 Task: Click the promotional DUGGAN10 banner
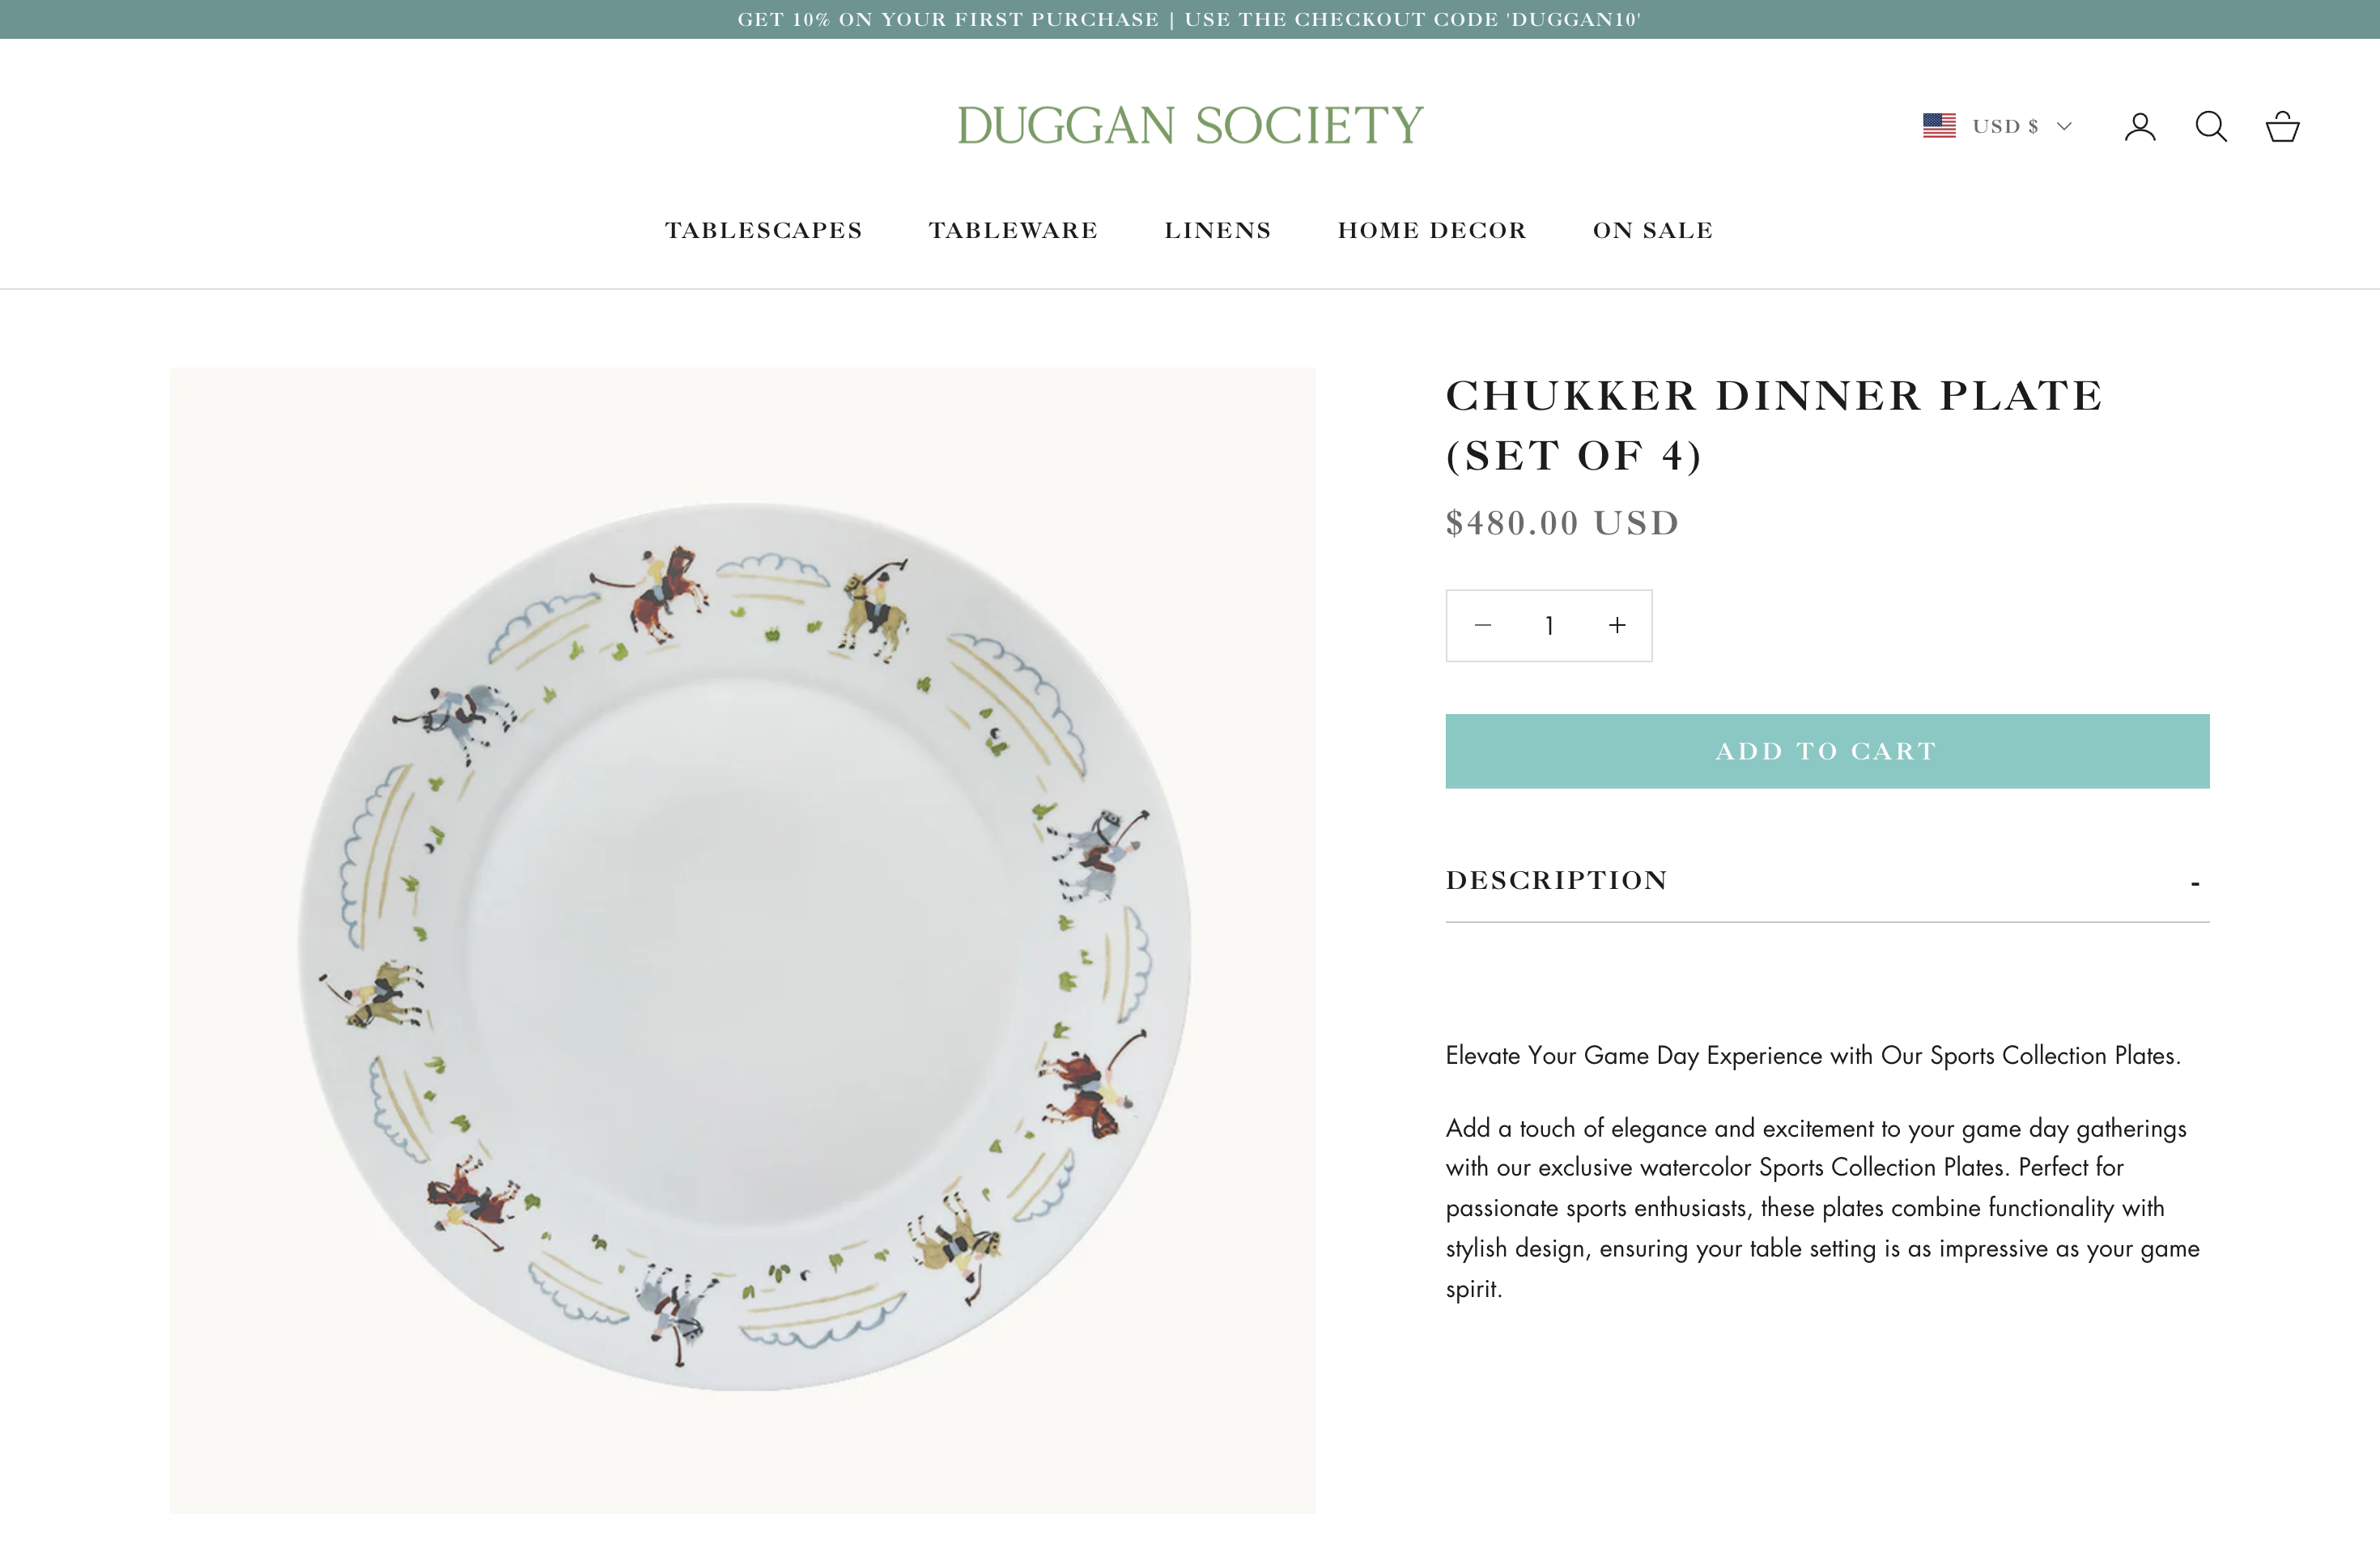(1190, 18)
